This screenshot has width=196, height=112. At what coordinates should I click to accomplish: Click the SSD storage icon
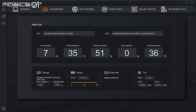39,72
